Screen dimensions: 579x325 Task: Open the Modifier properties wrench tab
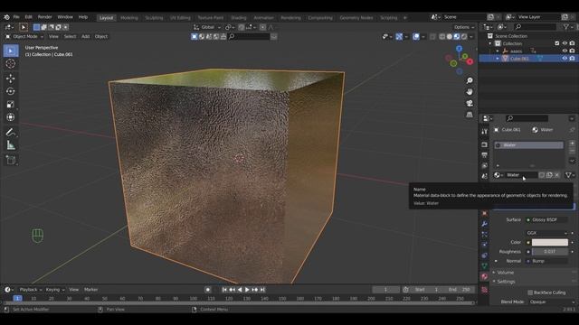tap(485, 224)
